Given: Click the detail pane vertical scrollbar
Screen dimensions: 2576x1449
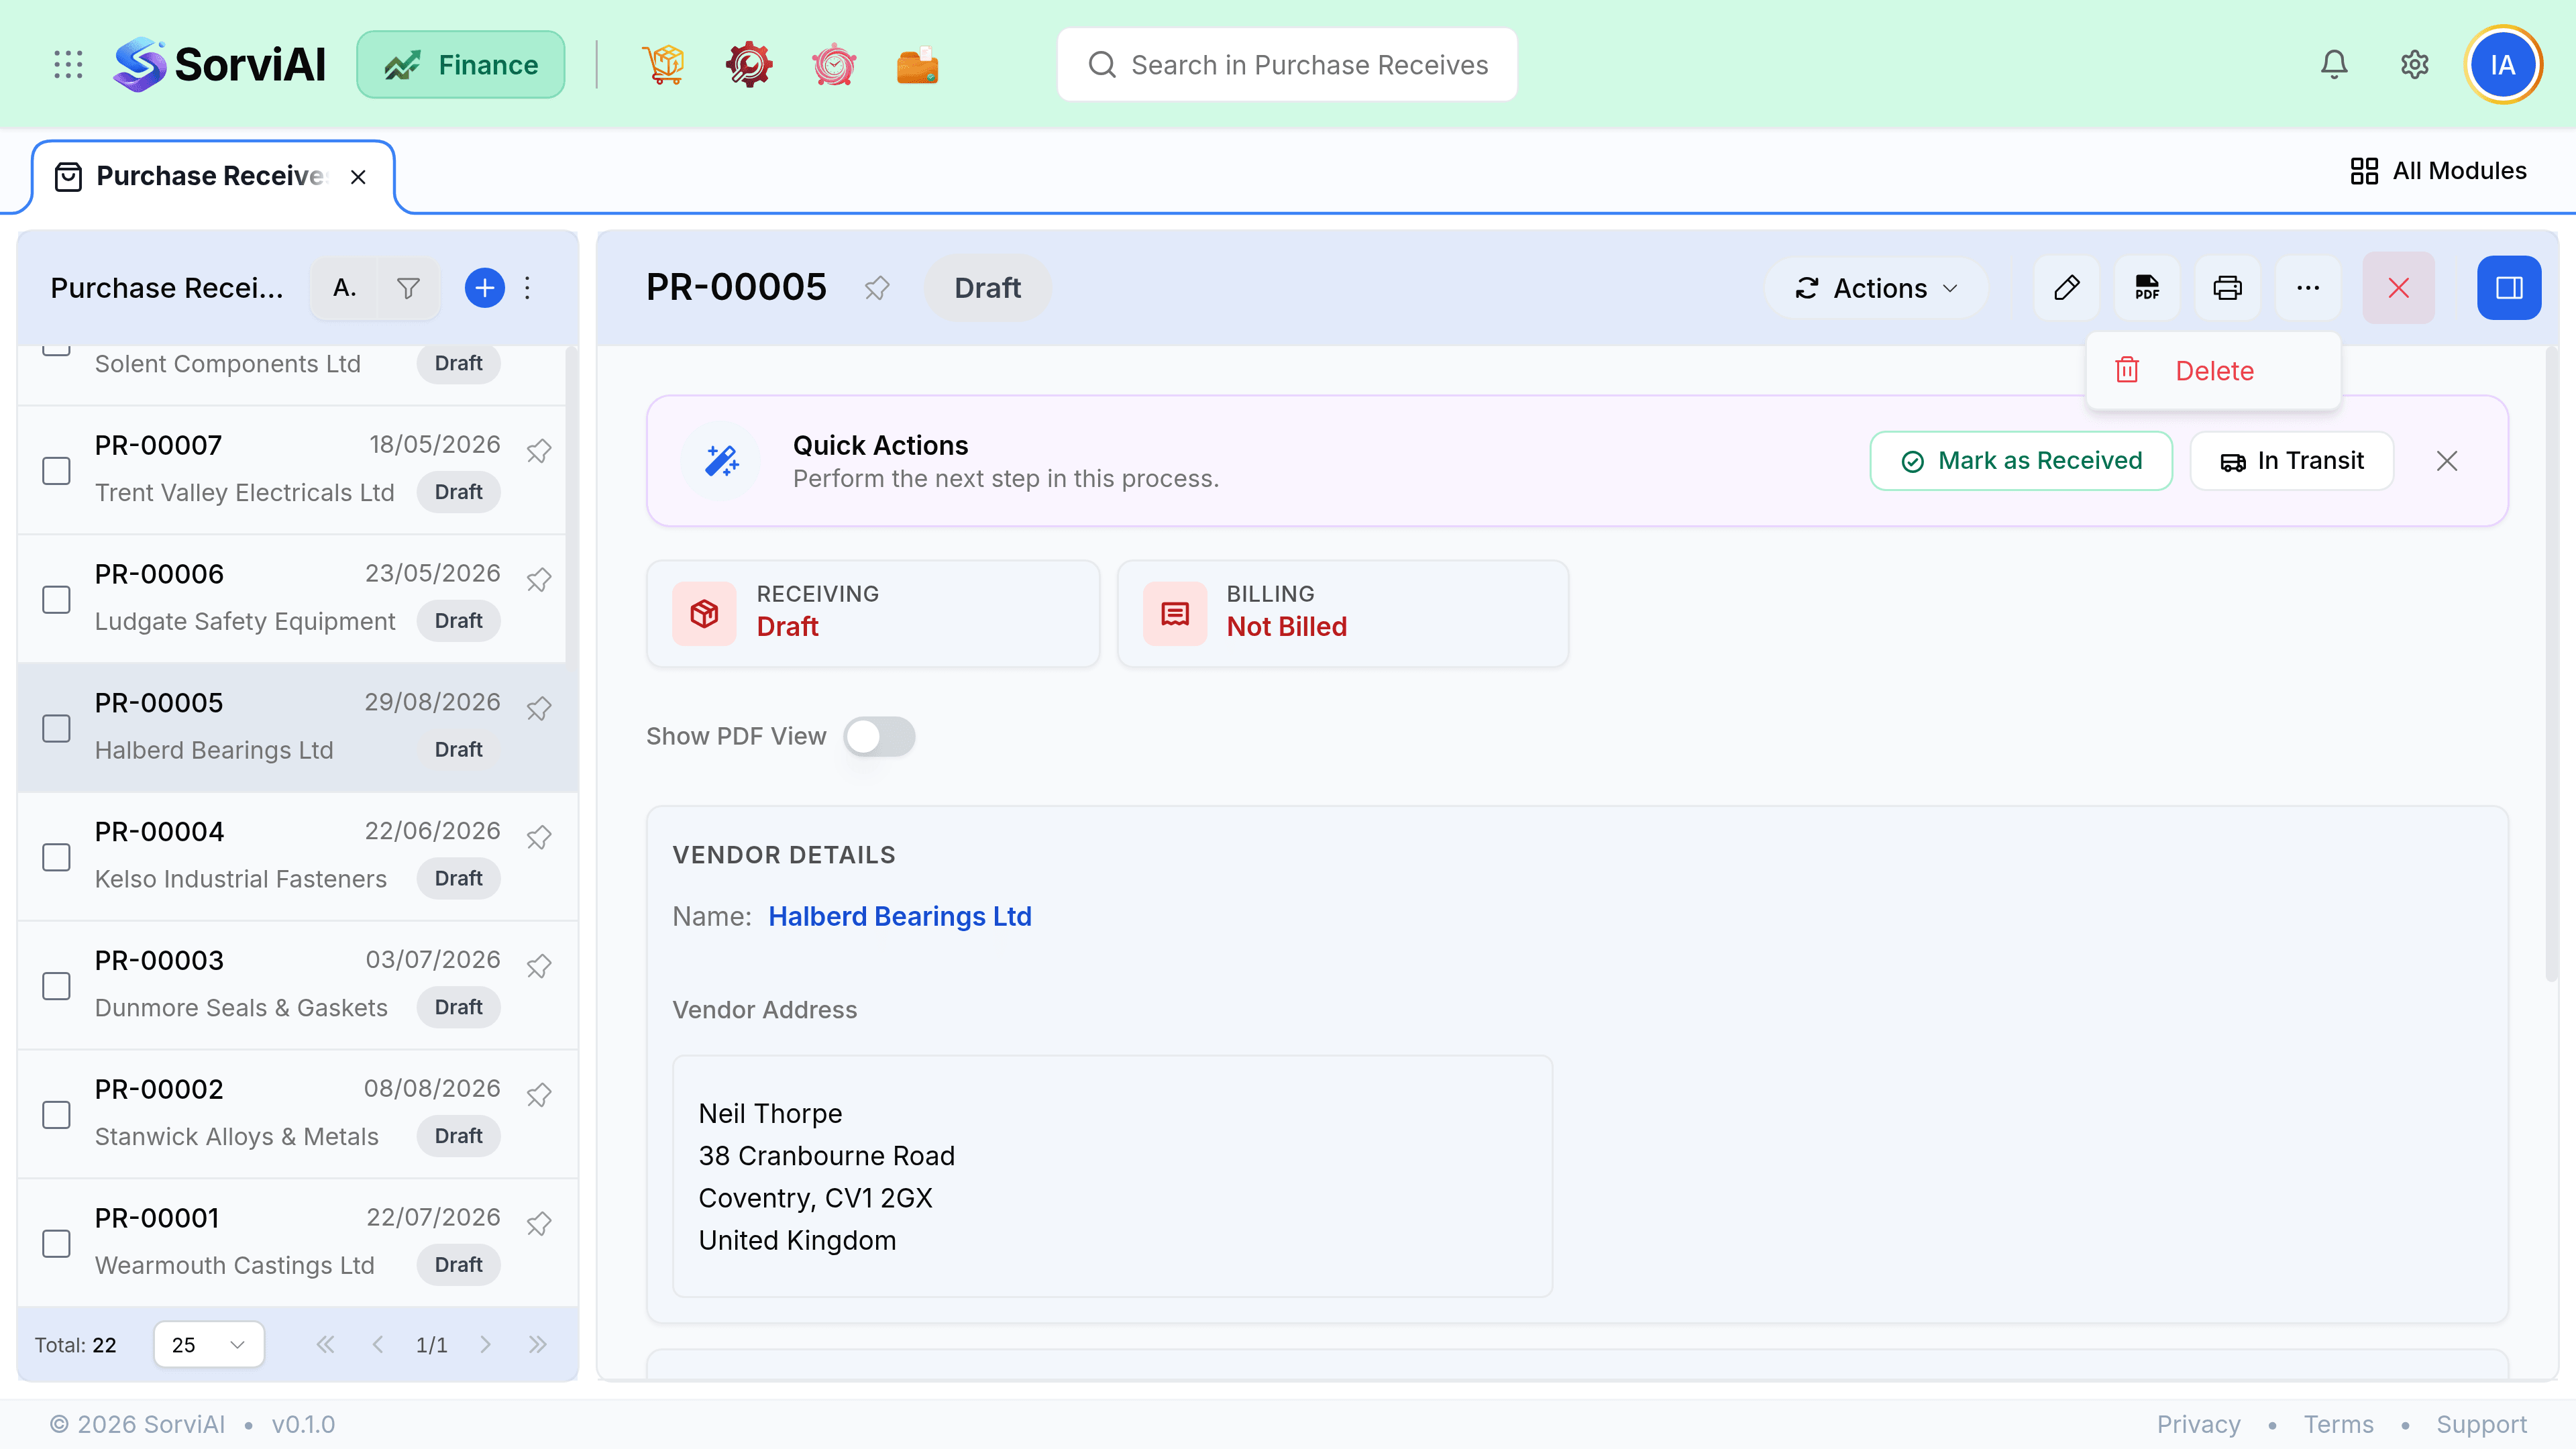Looking at the screenshot, I should pyautogui.click(x=2550, y=664).
